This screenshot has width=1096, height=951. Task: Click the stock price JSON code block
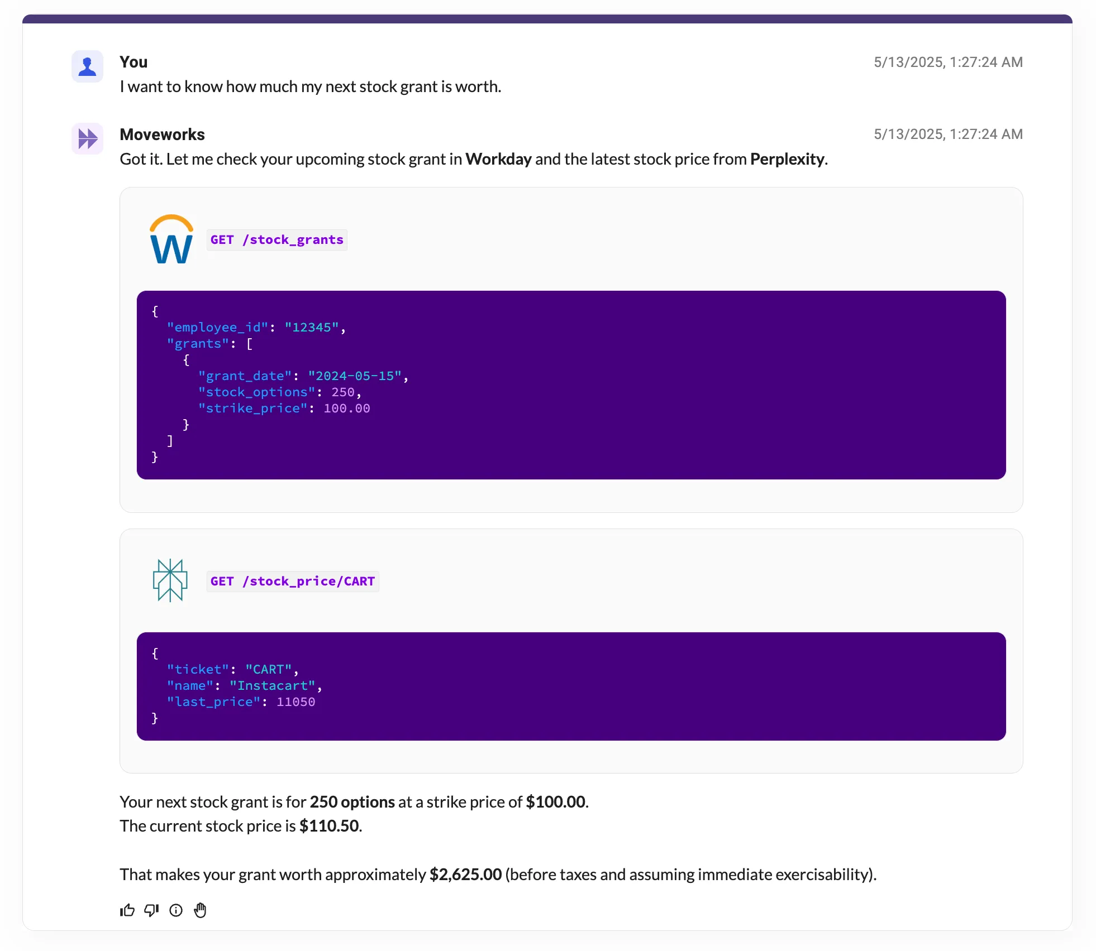(571, 686)
